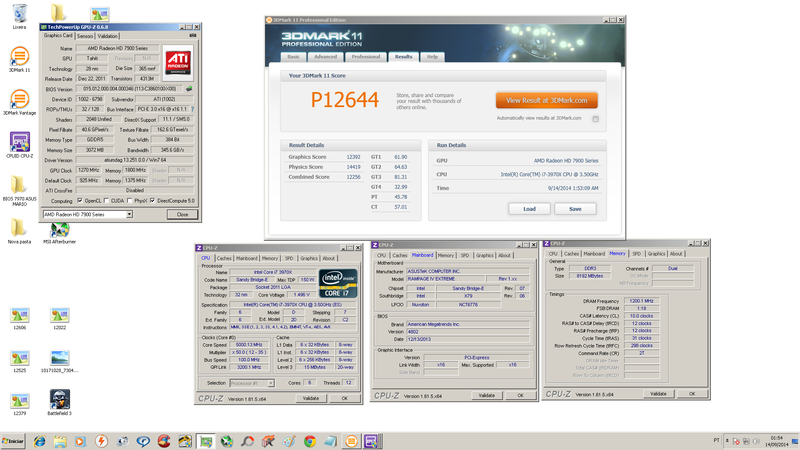This screenshot has height=450, width=800.
Task: Click the Graphics Score value 12392
Action: pyautogui.click(x=353, y=157)
